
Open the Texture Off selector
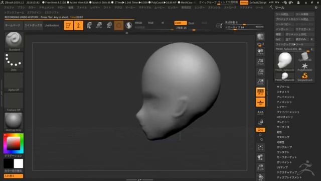[14, 102]
